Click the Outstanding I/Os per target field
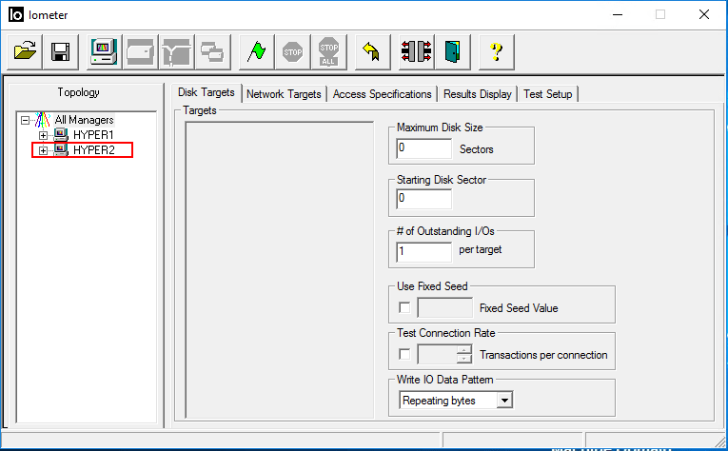 click(423, 252)
